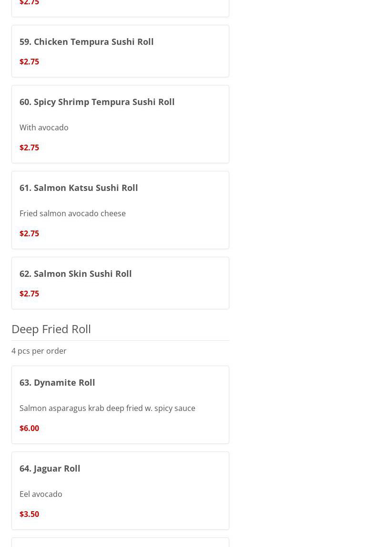Click Chicken Tempura roll $2.75 price
This screenshot has height=547, width=367.
pos(29,62)
